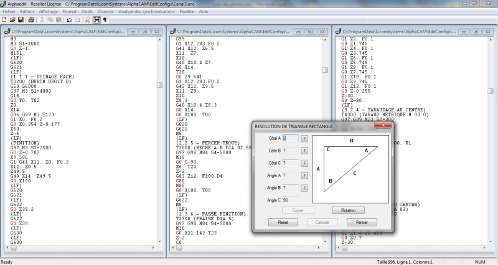
Task: Open a file using the folder icon
Action: coord(12,20)
